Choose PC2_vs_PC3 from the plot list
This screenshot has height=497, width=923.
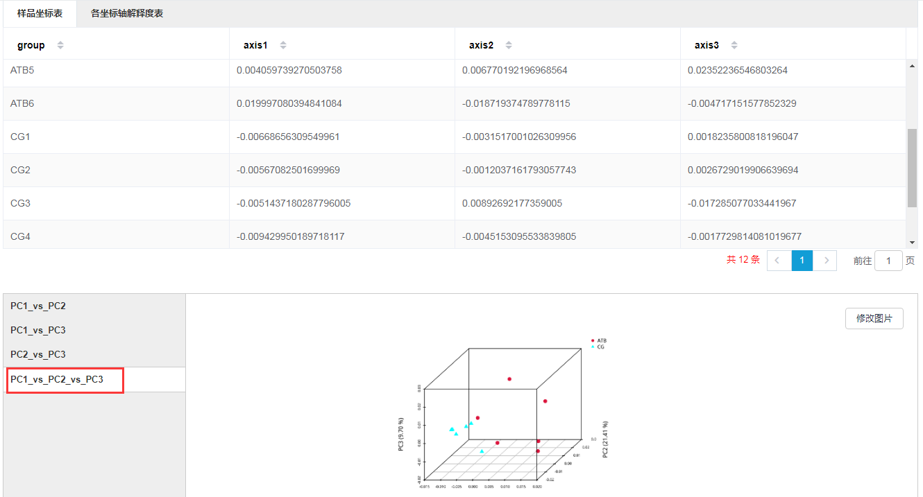pyautogui.click(x=38, y=354)
